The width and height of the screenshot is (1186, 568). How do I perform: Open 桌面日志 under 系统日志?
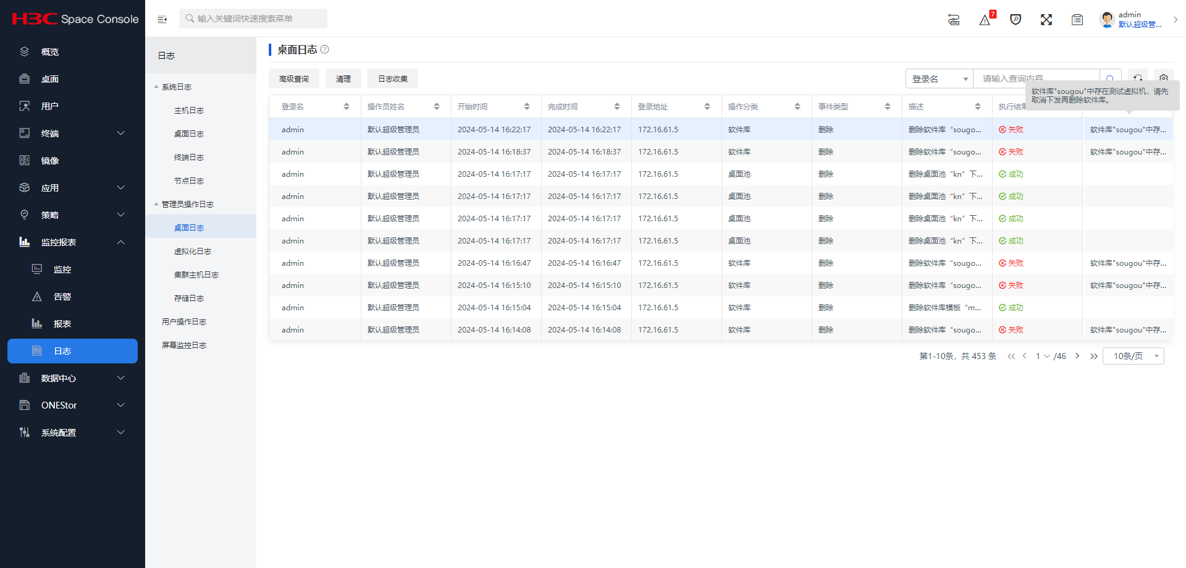[x=189, y=134]
